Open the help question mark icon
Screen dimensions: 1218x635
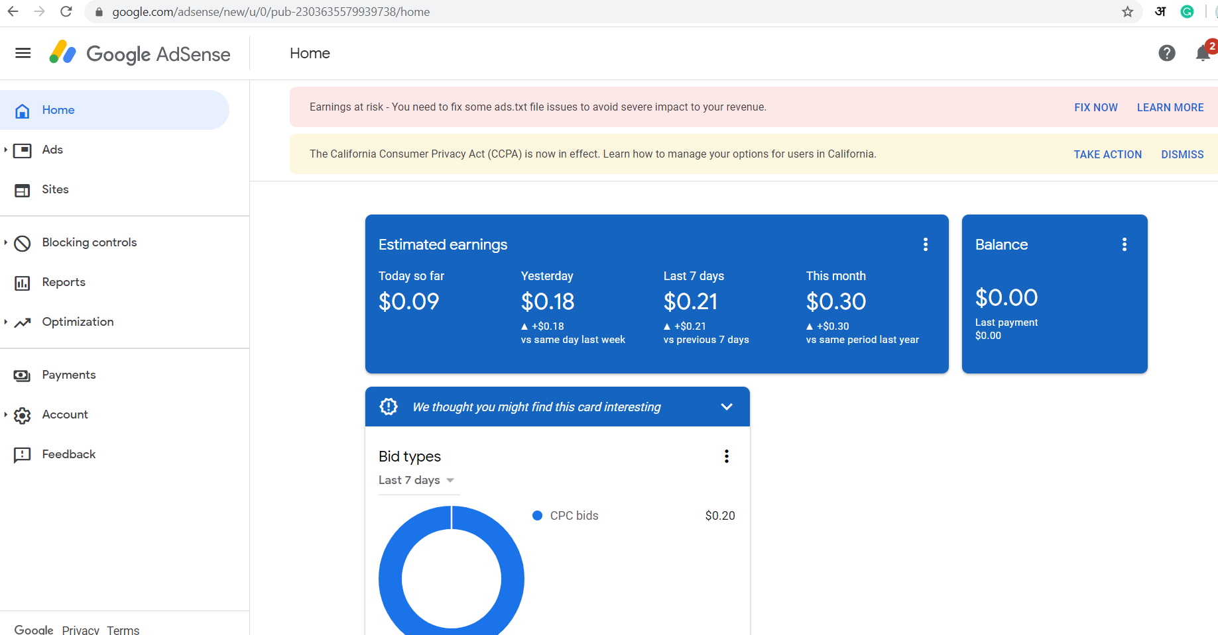1166,53
